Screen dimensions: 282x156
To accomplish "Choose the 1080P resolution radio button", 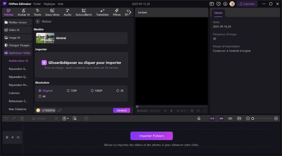I will pos(92,91).
